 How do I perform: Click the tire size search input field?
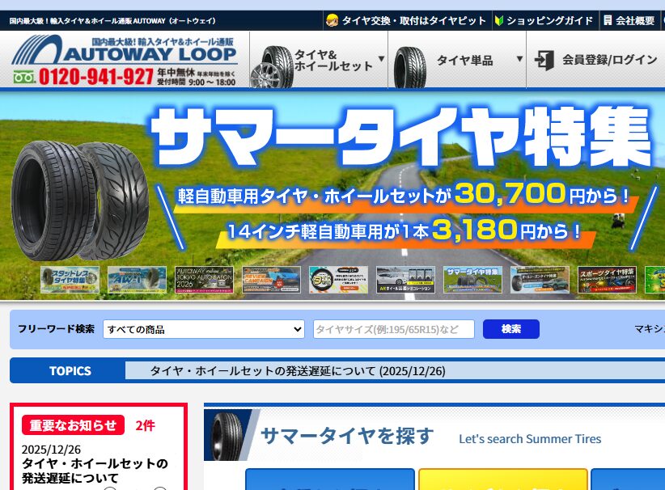coord(393,329)
